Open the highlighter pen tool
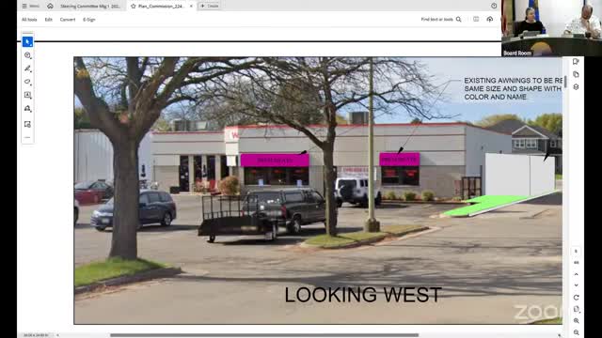 (27, 69)
